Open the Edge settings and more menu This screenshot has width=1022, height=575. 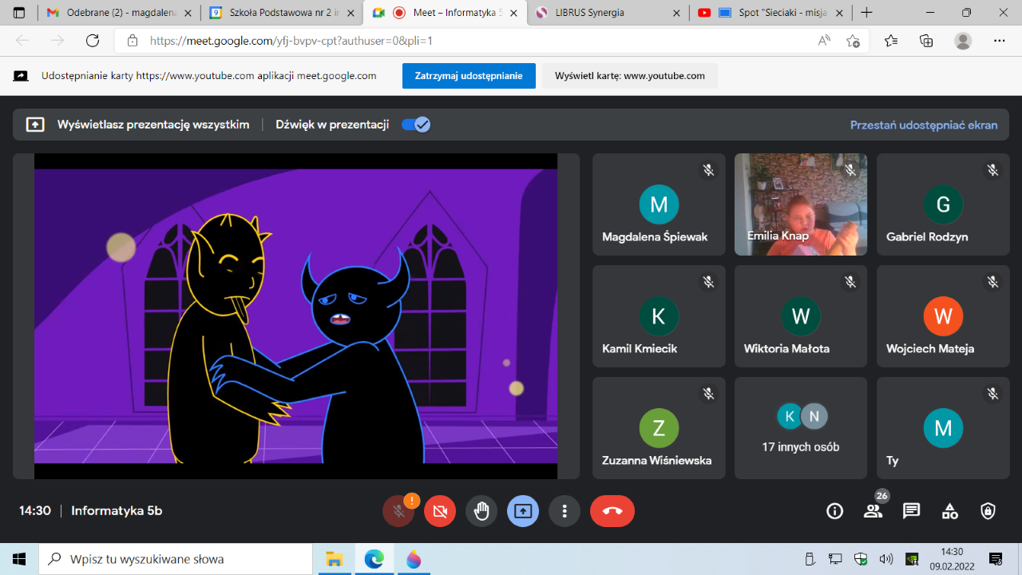click(999, 41)
